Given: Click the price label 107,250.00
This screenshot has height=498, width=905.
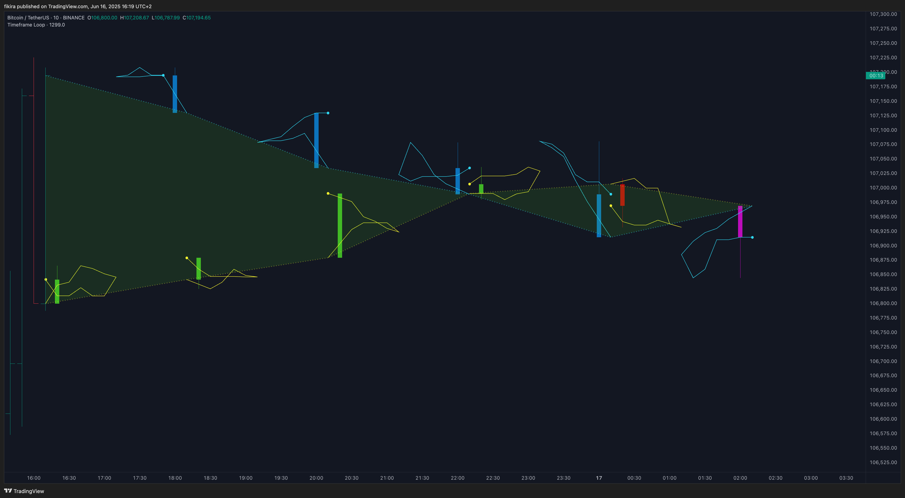Looking at the screenshot, I should point(883,43).
